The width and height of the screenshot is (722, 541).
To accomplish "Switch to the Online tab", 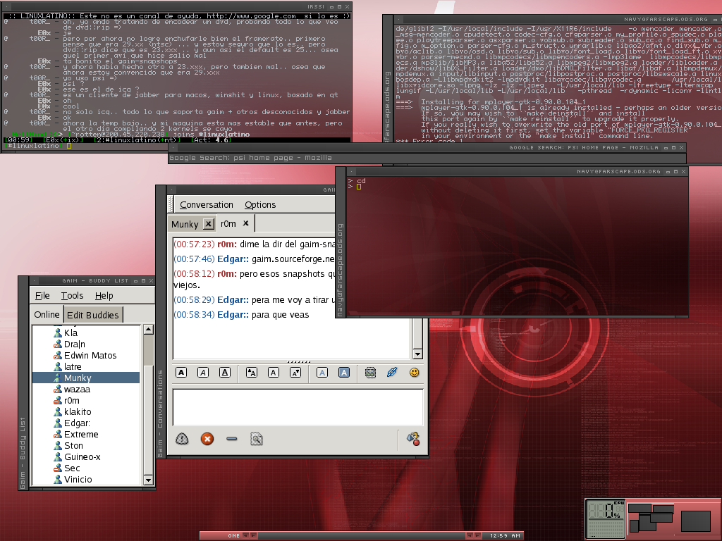I will pyautogui.click(x=47, y=315).
